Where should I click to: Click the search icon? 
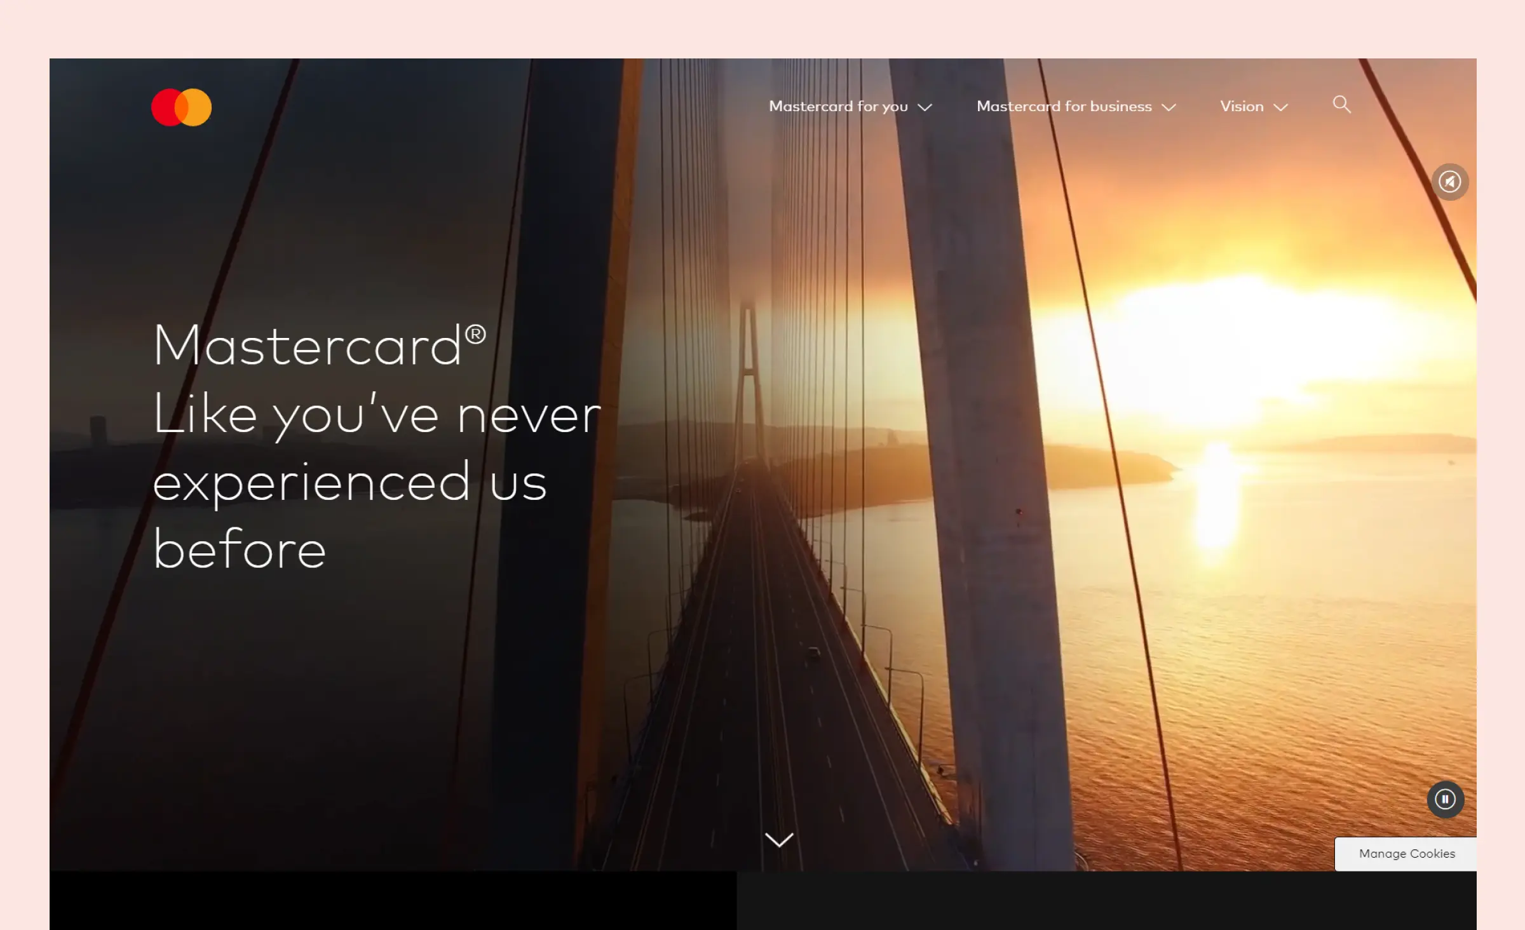pyautogui.click(x=1341, y=105)
